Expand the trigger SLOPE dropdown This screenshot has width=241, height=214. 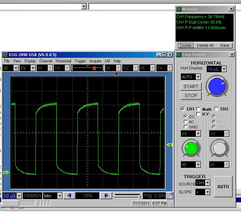208,192
